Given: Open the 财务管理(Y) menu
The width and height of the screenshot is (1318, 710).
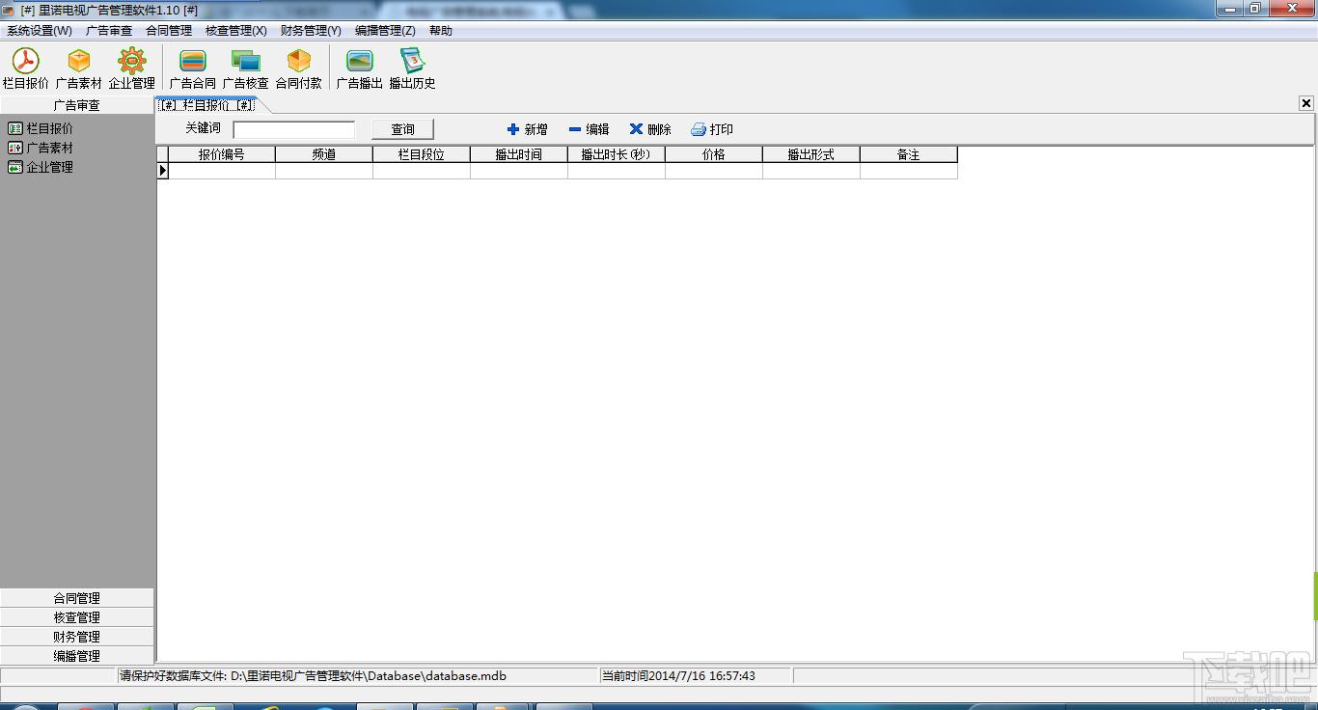Looking at the screenshot, I should [x=311, y=31].
